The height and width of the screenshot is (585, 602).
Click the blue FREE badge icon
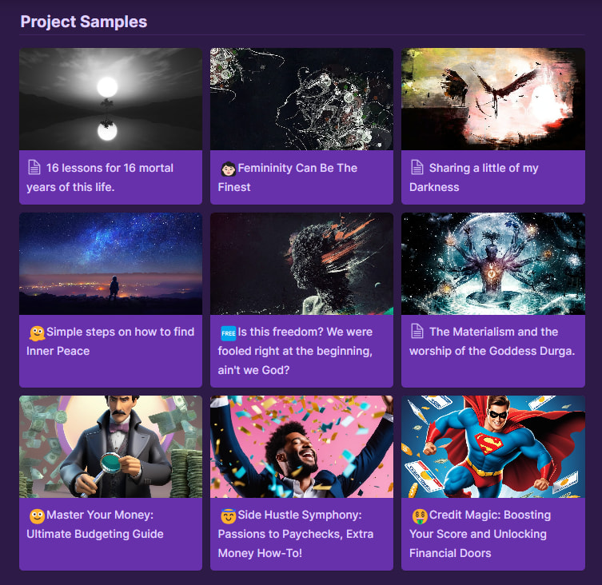tap(228, 332)
